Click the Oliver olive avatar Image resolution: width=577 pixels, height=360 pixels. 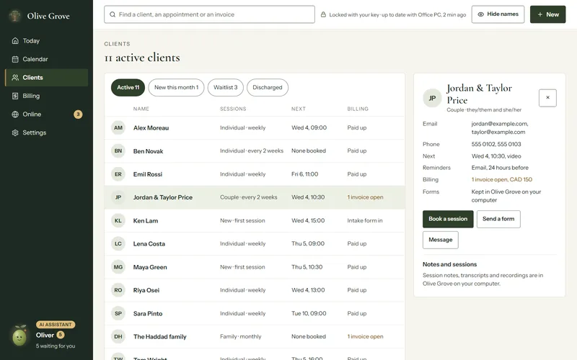(x=19, y=336)
